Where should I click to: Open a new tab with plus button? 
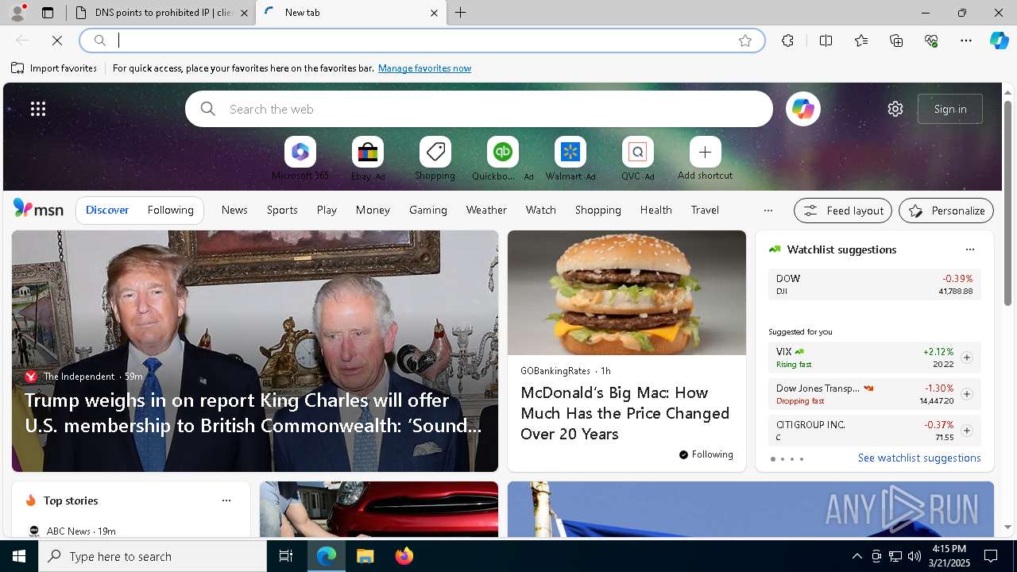point(461,13)
